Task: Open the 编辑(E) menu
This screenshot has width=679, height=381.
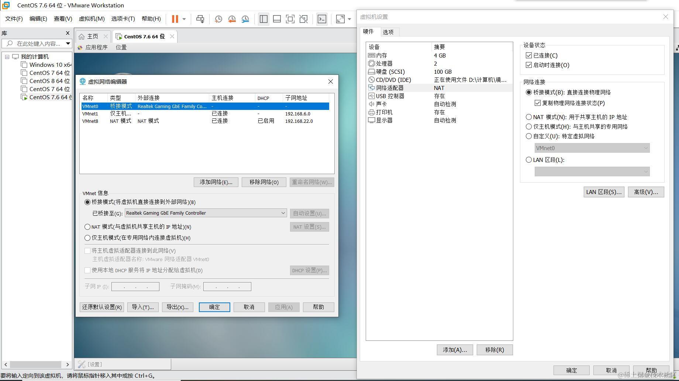Action: click(x=38, y=18)
